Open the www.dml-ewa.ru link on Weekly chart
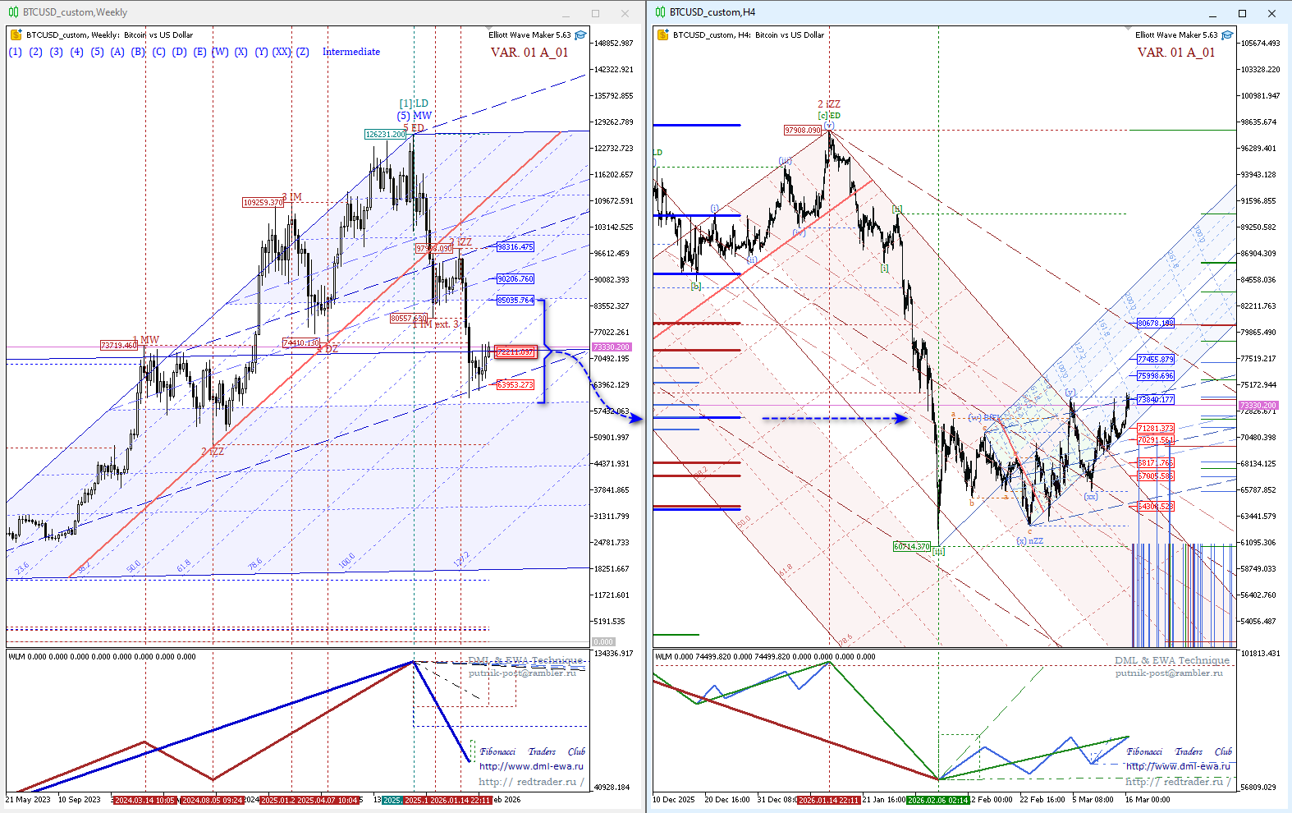The height and width of the screenshot is (813, 1292). pyautogui.click(x=531, y=766)
